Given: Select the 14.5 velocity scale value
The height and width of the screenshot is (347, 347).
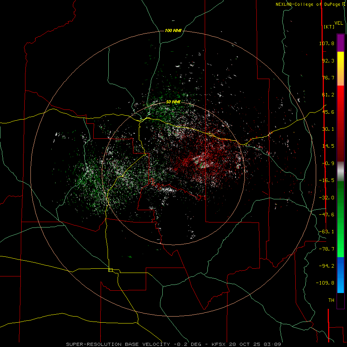Looking at the screenshot, I should point(328,146).
